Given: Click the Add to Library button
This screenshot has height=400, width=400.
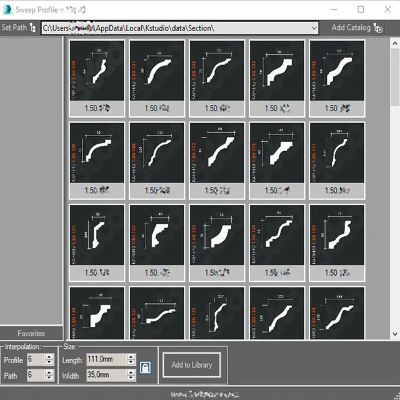Looking at the screenshot, I should 191,364.
